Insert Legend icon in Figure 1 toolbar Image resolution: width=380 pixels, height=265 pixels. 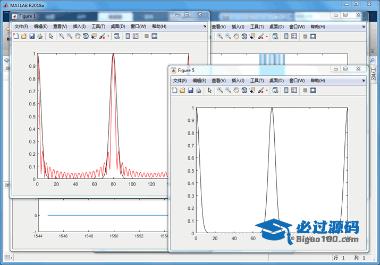tap(136, 36)
